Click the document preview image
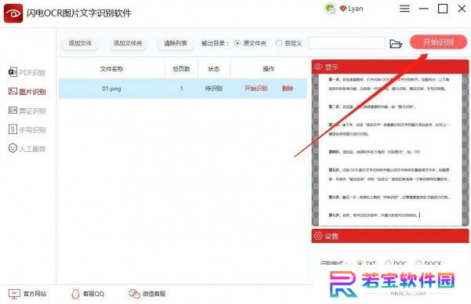This screenshot has width=471, height=304. click(x=390, y=150)
